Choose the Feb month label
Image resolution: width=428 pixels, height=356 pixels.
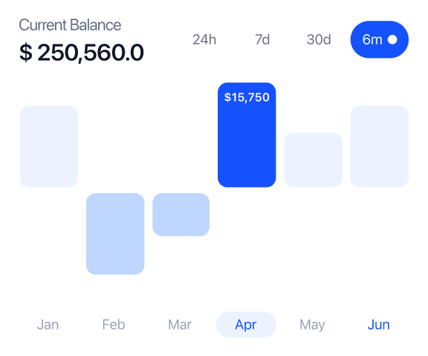pyautogui.click(x=113, y=325)
